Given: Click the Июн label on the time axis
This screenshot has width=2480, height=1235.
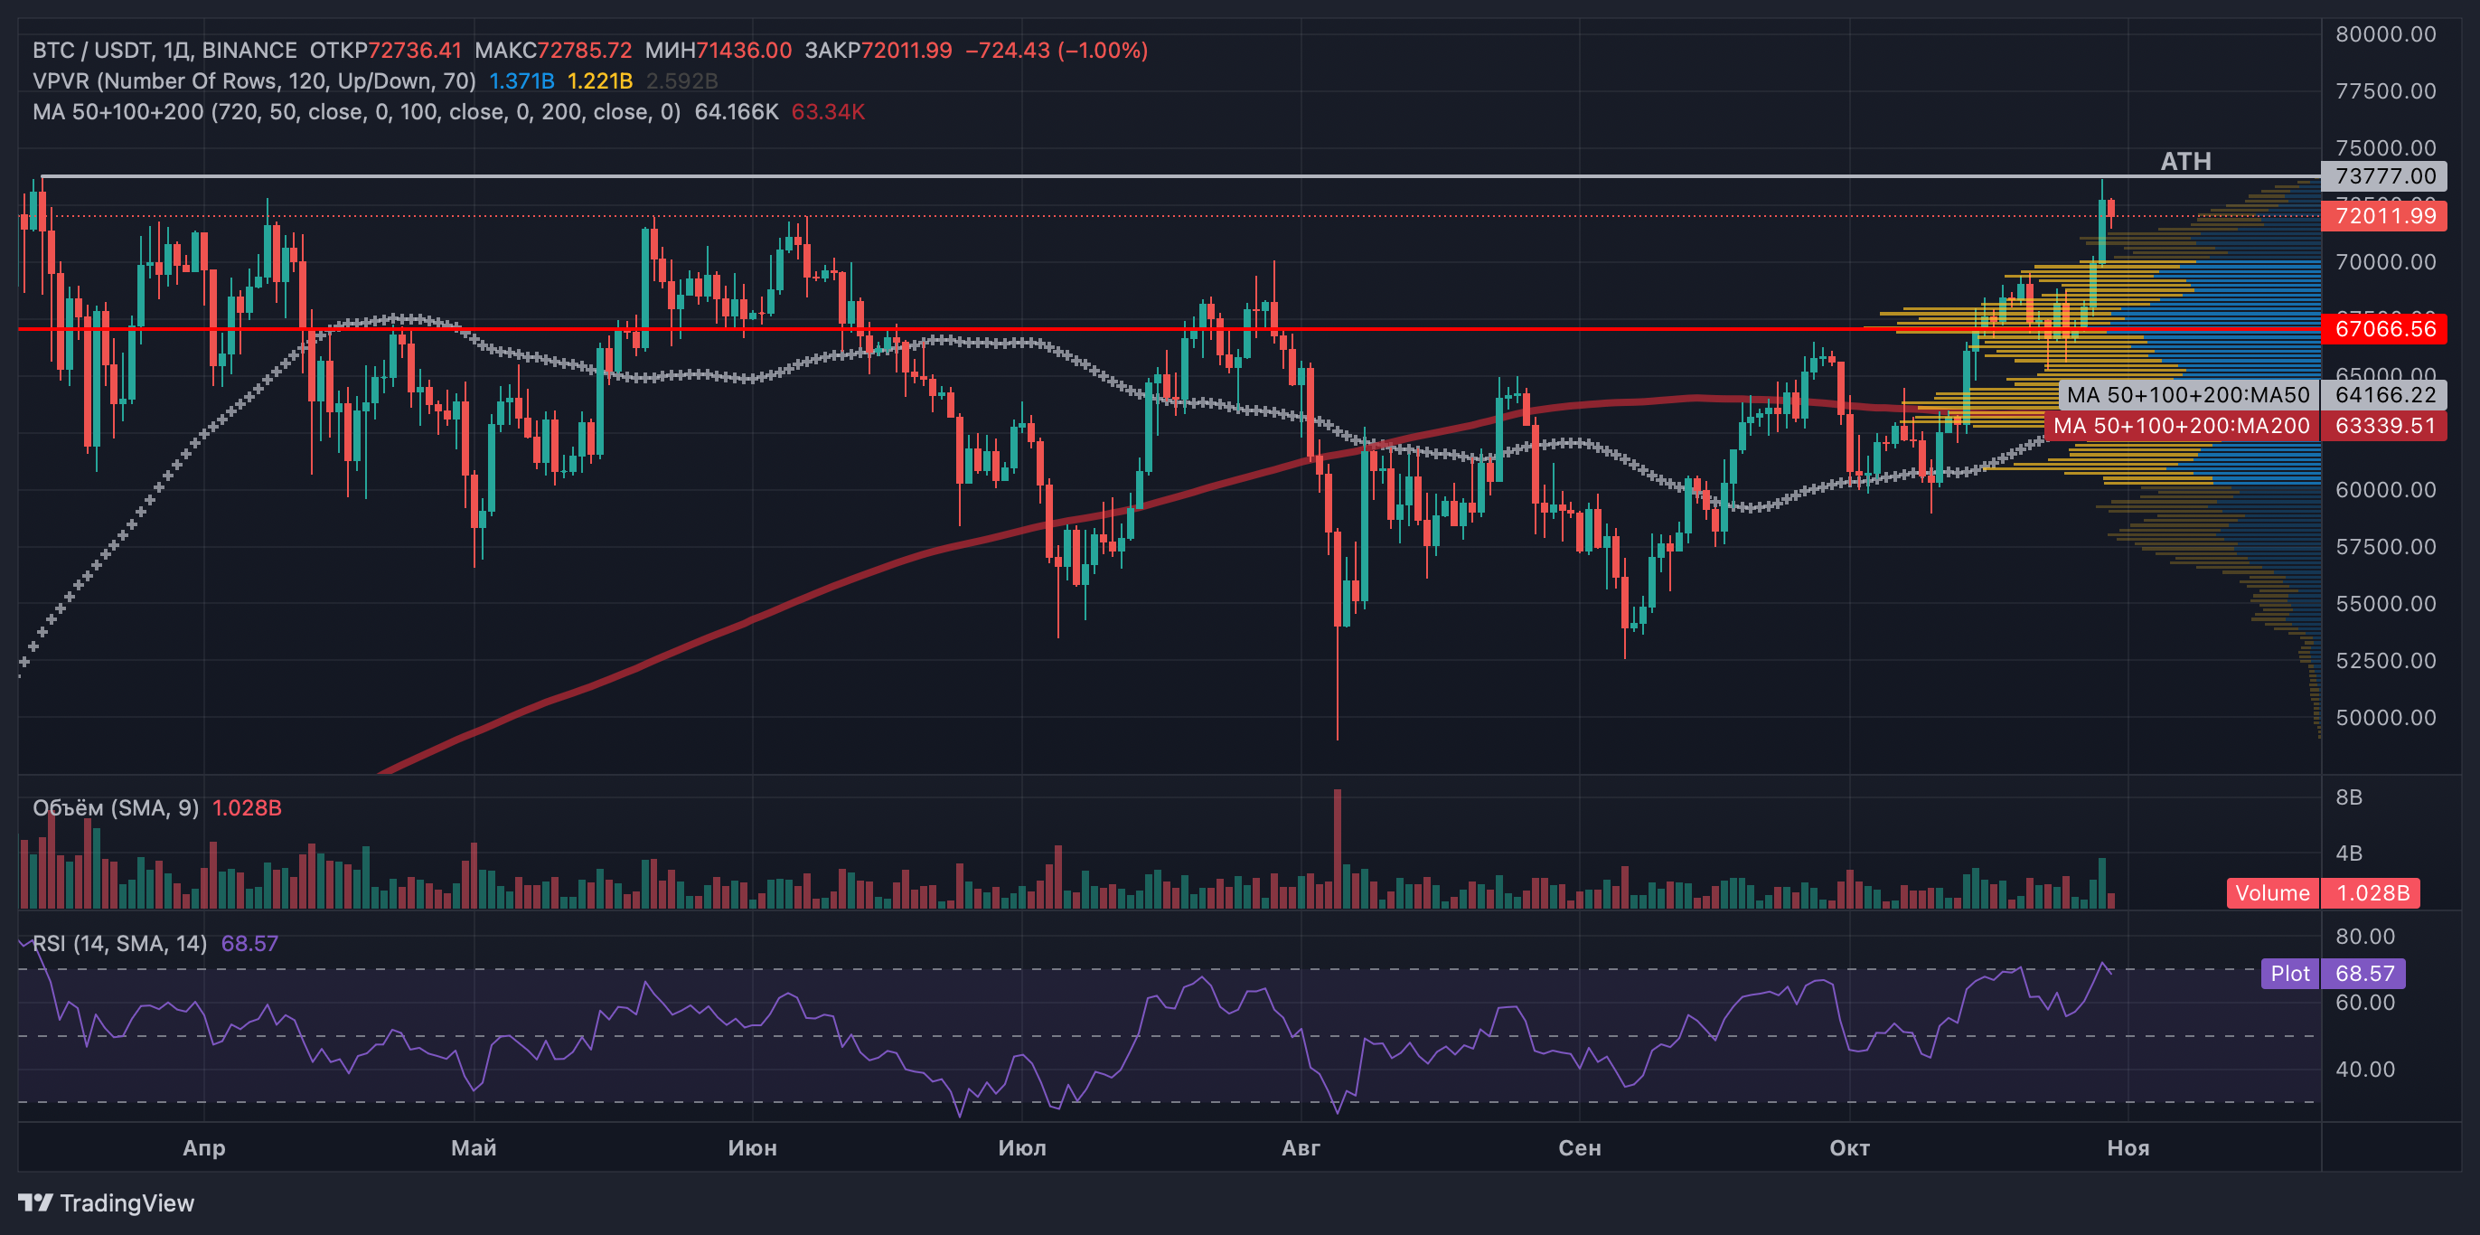Looking at the screenshot, I should click(752, 1147).
